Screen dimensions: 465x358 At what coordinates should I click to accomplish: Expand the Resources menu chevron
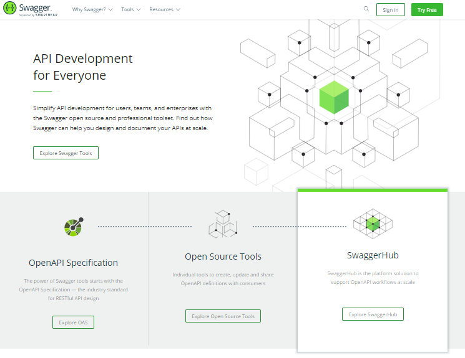click(x=178, y=9)
